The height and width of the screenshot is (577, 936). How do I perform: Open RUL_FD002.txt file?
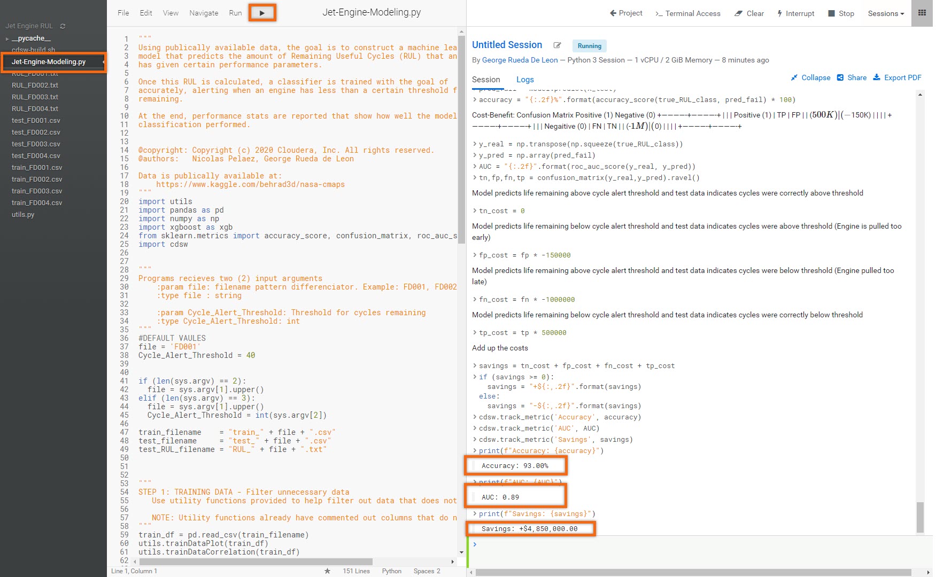pos(35,85)
